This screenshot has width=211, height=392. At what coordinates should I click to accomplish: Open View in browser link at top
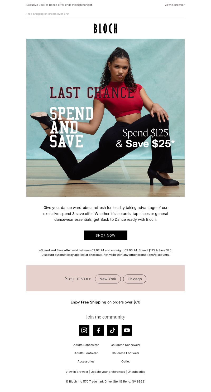pyautogui.click(x=175, y=5)
